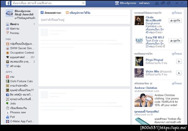Open the Toon Exile name link
Viewport: 188px width, 131px height.
click(x=152, y=40)
